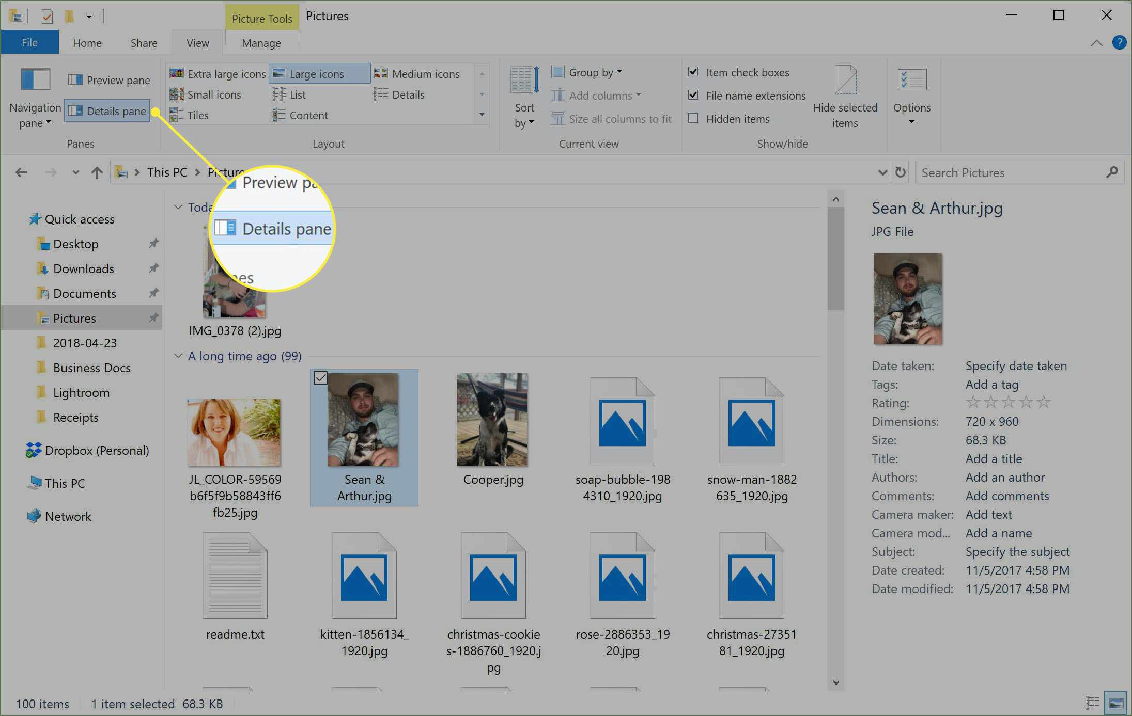Click Specify date taken value
This screenshot has height=716, width=1132.
(1016, 366)
